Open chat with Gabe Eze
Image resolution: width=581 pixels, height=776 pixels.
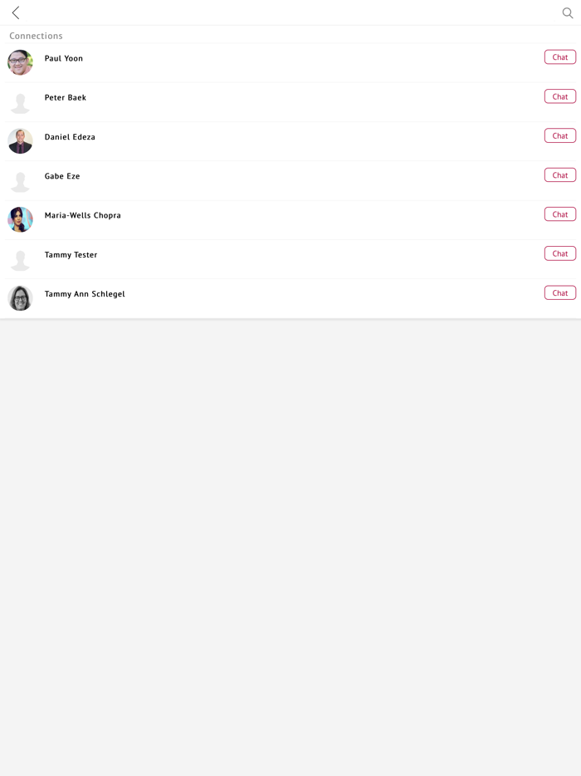coord(560,175)
